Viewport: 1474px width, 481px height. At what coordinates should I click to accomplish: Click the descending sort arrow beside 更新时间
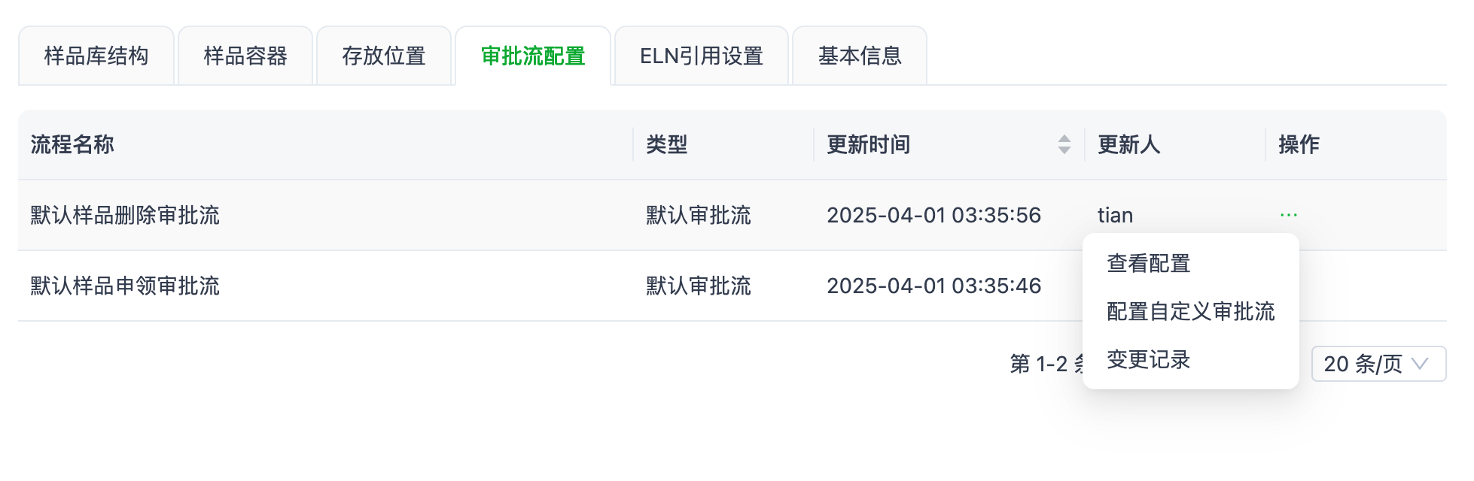1064,150
